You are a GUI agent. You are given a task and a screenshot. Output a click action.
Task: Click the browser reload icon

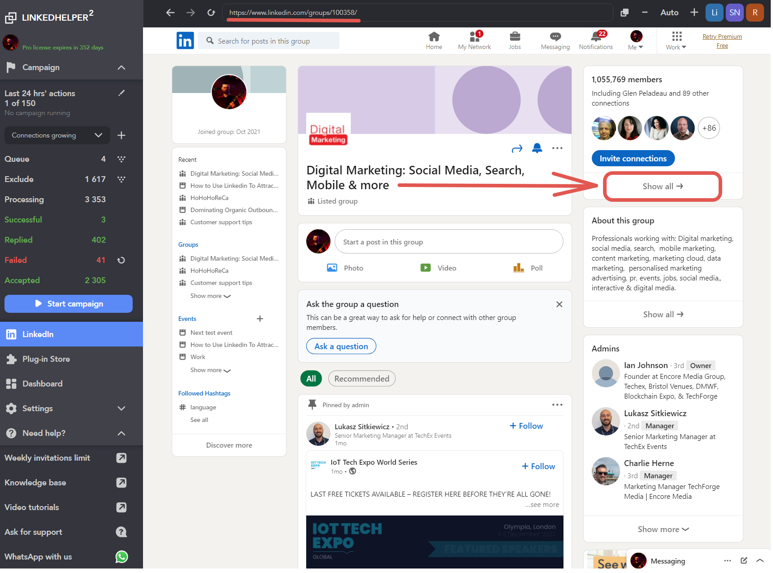point(211,13)
